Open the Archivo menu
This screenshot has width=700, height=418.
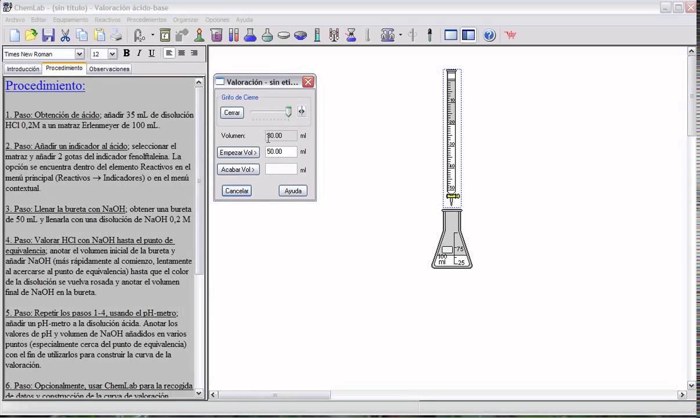click(15, 20)
